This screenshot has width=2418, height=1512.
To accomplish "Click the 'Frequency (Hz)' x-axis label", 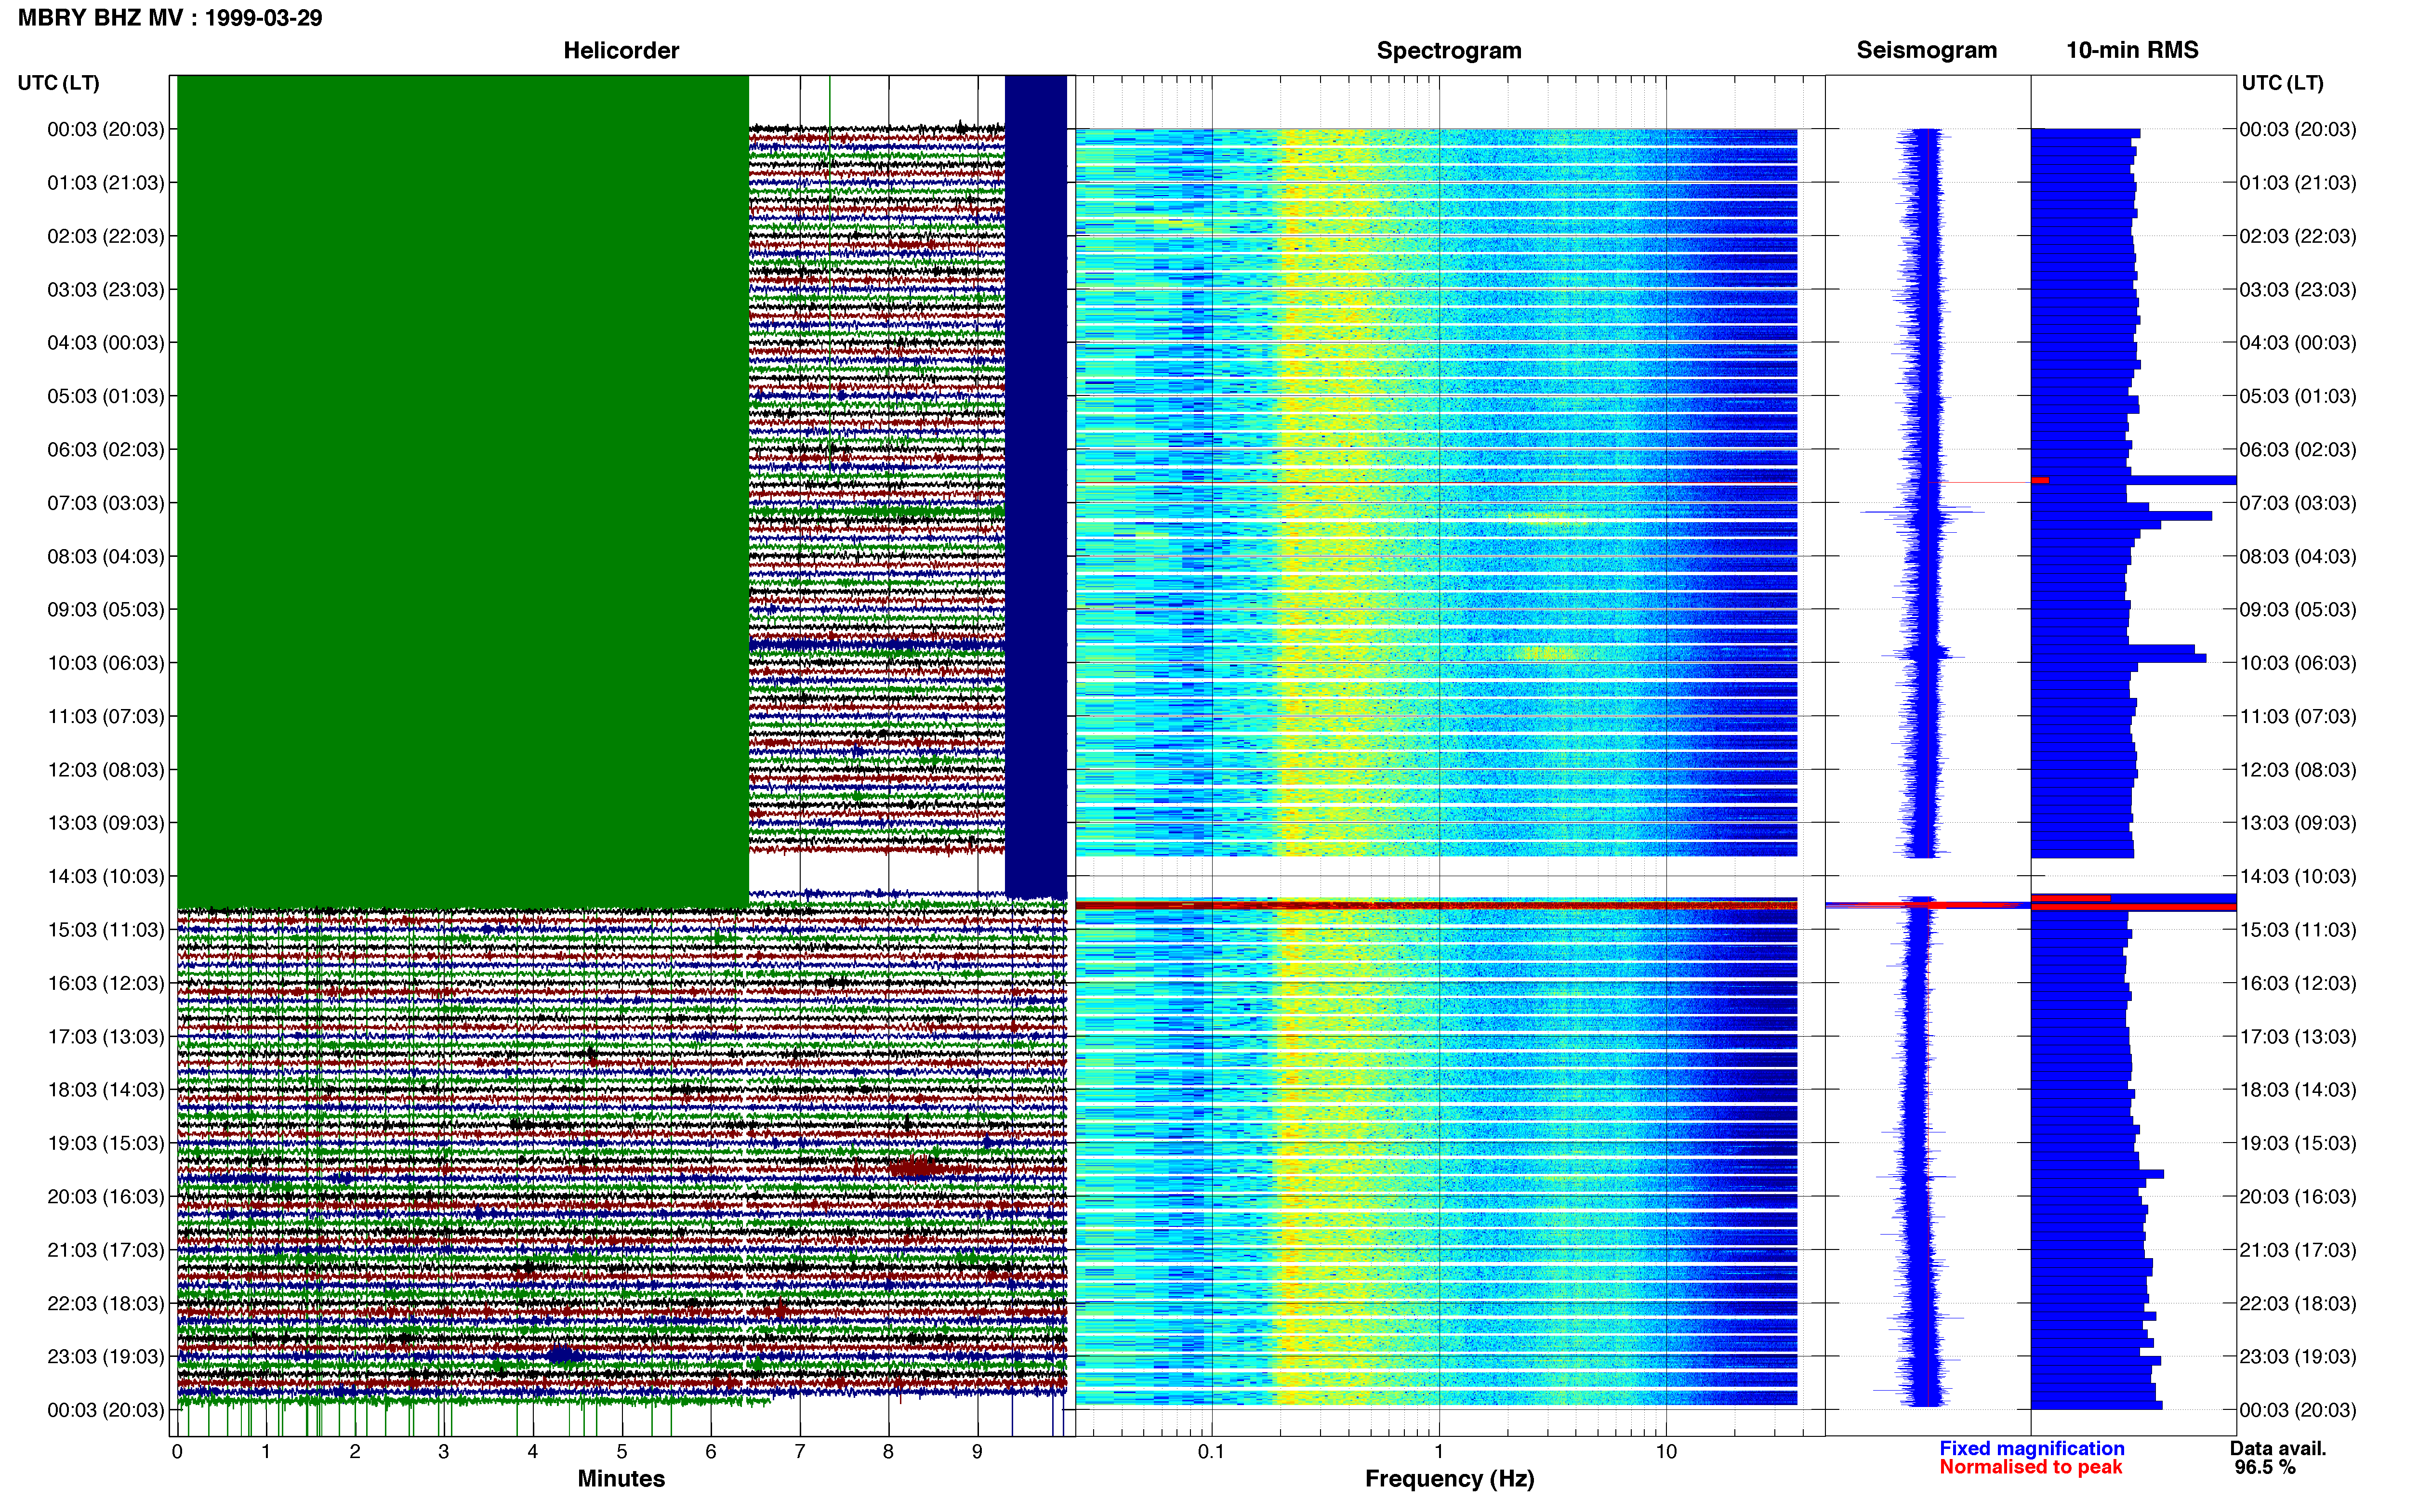I will (x=1449, y=1479).
